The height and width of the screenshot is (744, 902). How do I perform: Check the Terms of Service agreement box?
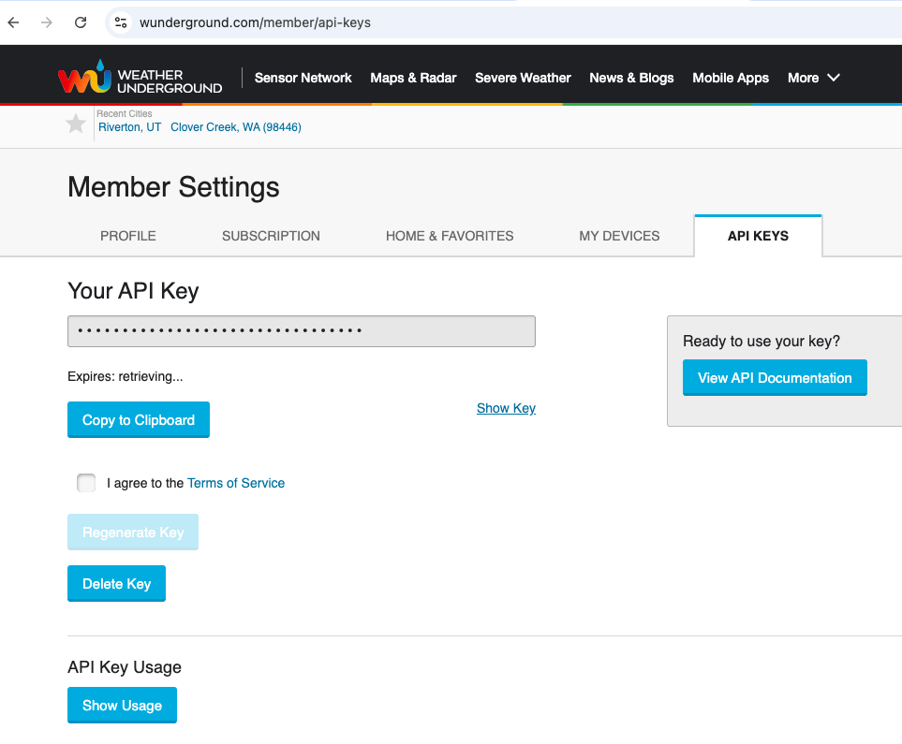point(86,483)
